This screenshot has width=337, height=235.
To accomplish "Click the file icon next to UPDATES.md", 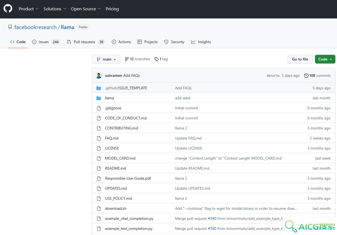I will 99,189.
